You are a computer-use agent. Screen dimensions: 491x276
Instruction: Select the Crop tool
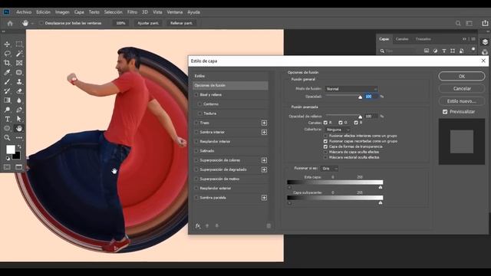pos(7,63)
